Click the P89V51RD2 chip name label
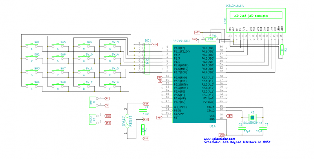This screenshot has width=314, height=159. click(181, 41)
